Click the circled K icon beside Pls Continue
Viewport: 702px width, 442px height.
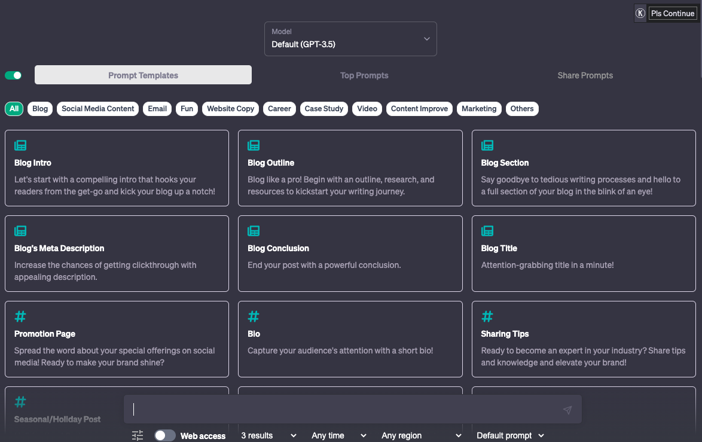tap(640, 13)
